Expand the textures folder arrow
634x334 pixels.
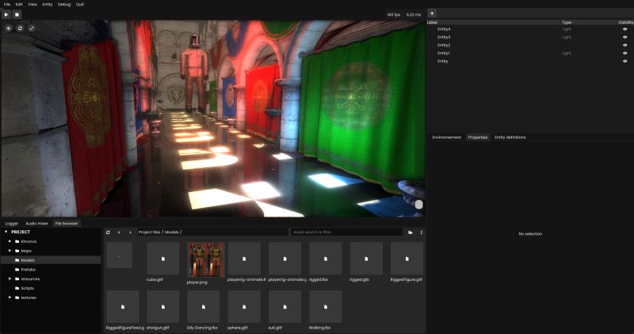point(10,298)
